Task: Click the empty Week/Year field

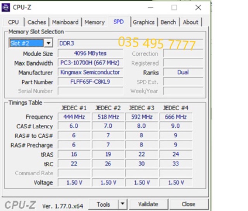Action: tap(183, 91)
